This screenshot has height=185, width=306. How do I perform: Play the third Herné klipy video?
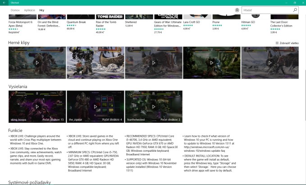154,63
